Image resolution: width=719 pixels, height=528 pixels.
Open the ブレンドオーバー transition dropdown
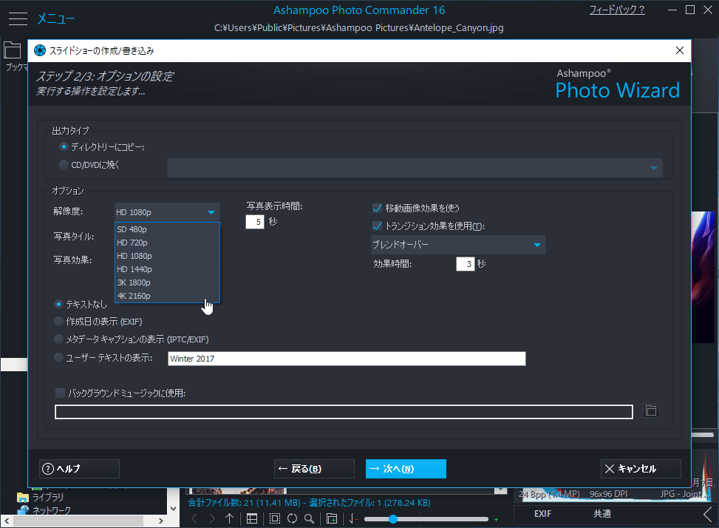tap(458, 245)
